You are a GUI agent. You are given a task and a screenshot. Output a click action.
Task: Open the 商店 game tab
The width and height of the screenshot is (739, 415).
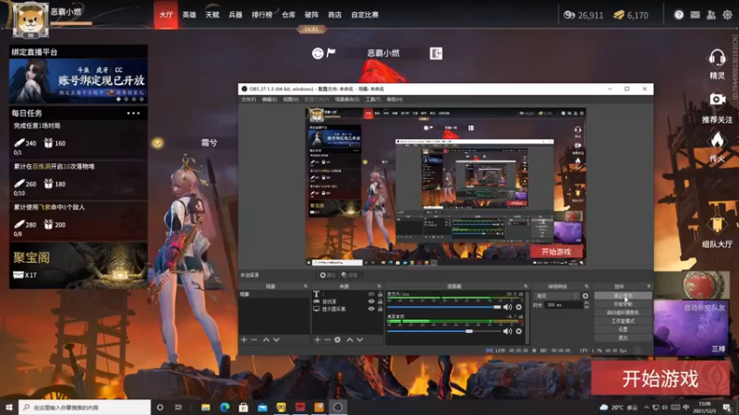tap(334, 15)
